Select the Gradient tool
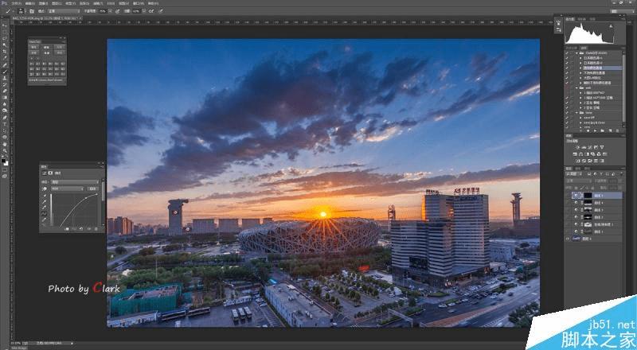 click(5, 97)
